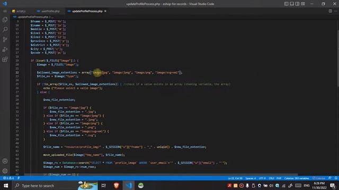This screenshot has height=190, width=339.
Task: Switch the ENG input language indicator
Action: [306, 185]
